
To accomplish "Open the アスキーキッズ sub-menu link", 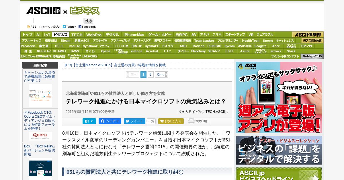I will point(32,41).
